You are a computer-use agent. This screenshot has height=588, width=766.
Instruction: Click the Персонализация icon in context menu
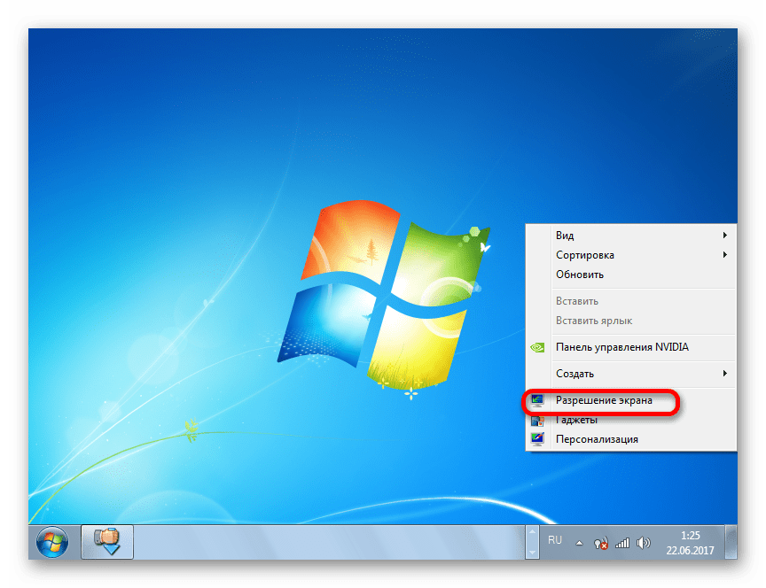point(537,439)
